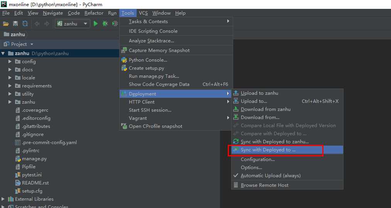The image size is (391, 208).
Task: Click the Open CProfile snapshot icon
Action: [x=124, y=126]
